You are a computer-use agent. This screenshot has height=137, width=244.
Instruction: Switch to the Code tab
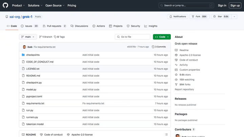tap(12, 26)
